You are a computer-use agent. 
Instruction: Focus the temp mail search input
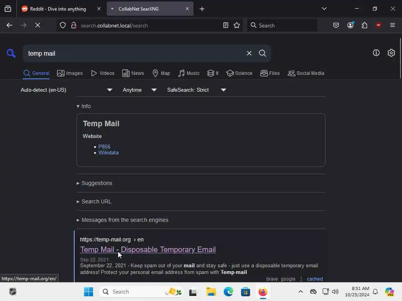(x=133, y=53)
